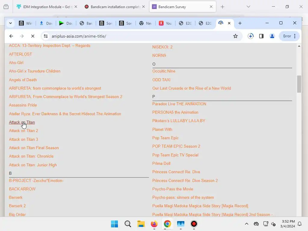Open the 'ODD TAXI' link

[161, 80]
